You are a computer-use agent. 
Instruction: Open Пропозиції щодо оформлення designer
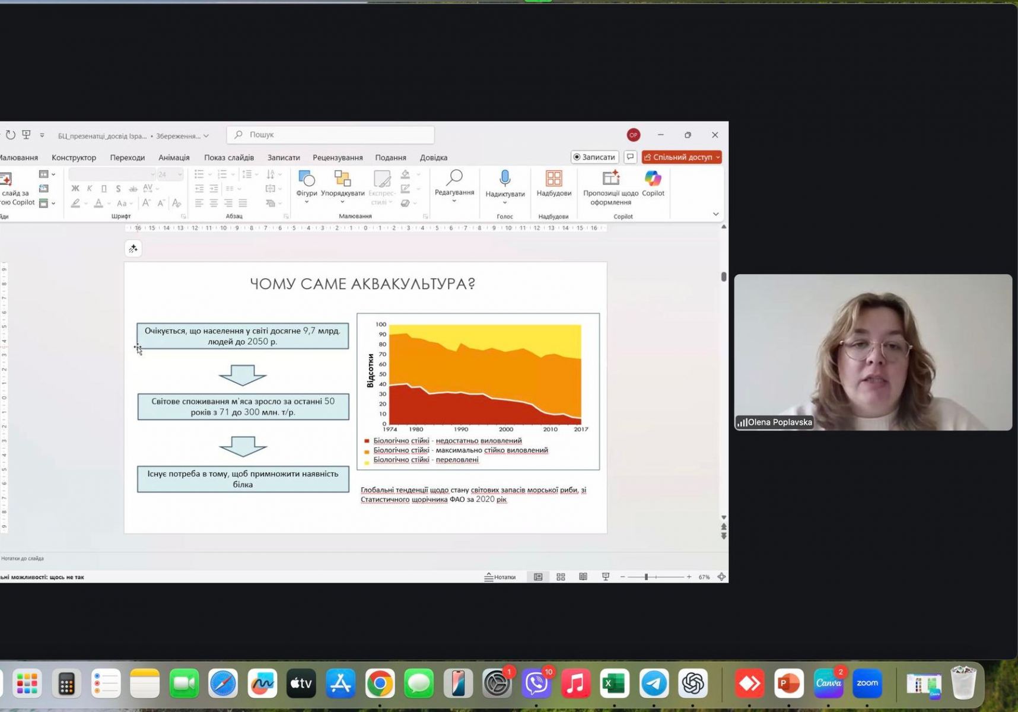pyautogui.click(x=610, y=187)
